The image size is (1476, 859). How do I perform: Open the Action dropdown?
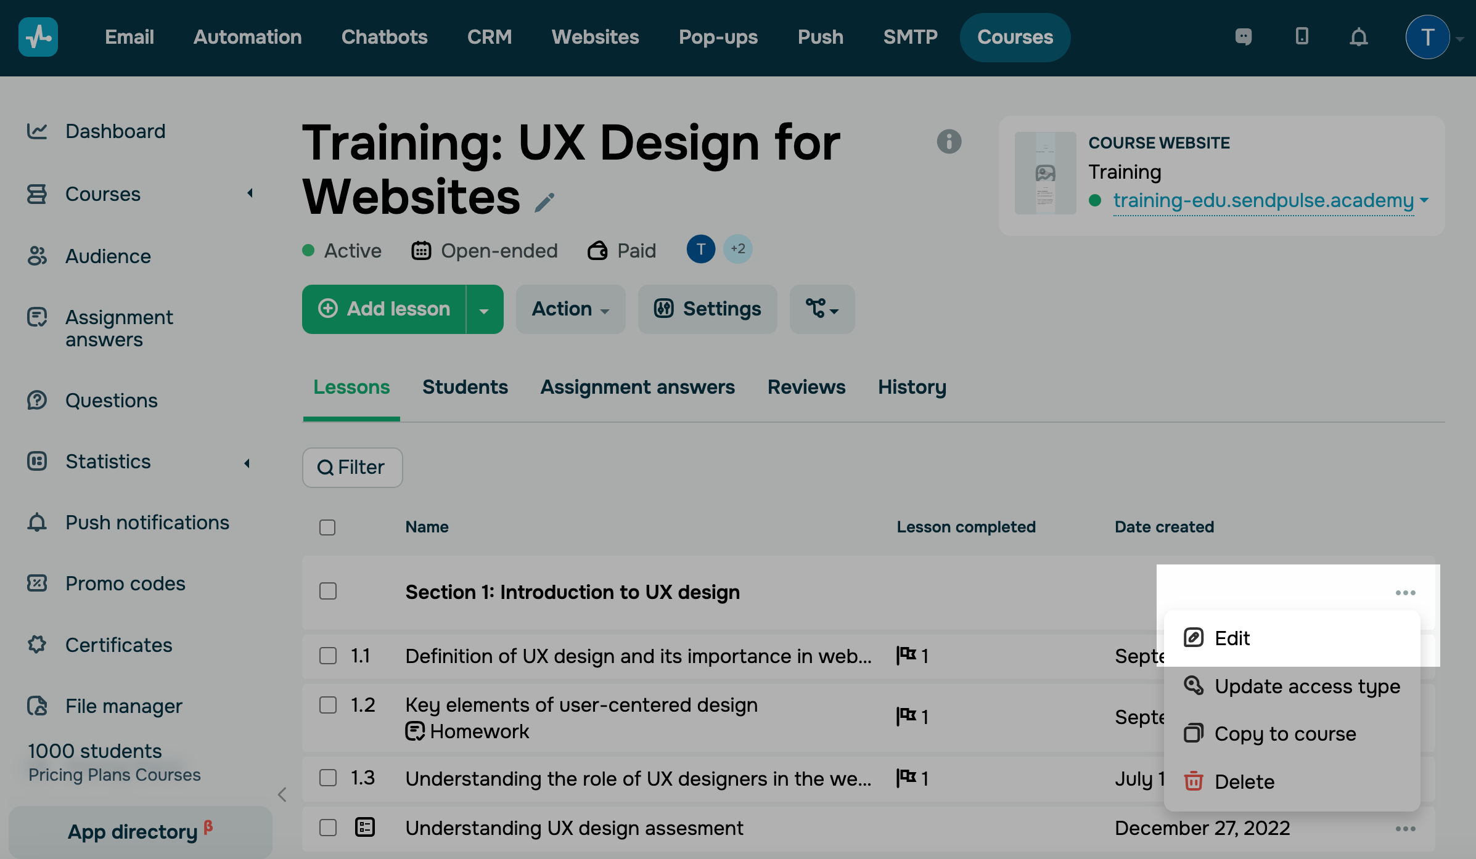pyautogui.click(x=570, y=309)
